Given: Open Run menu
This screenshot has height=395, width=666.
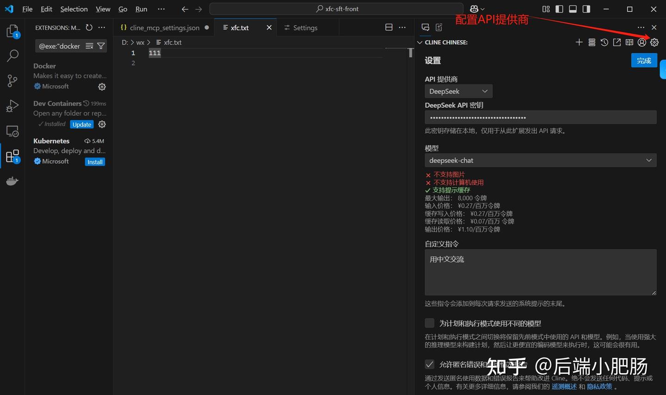Looking at the screenshot, I should [142, 9].
